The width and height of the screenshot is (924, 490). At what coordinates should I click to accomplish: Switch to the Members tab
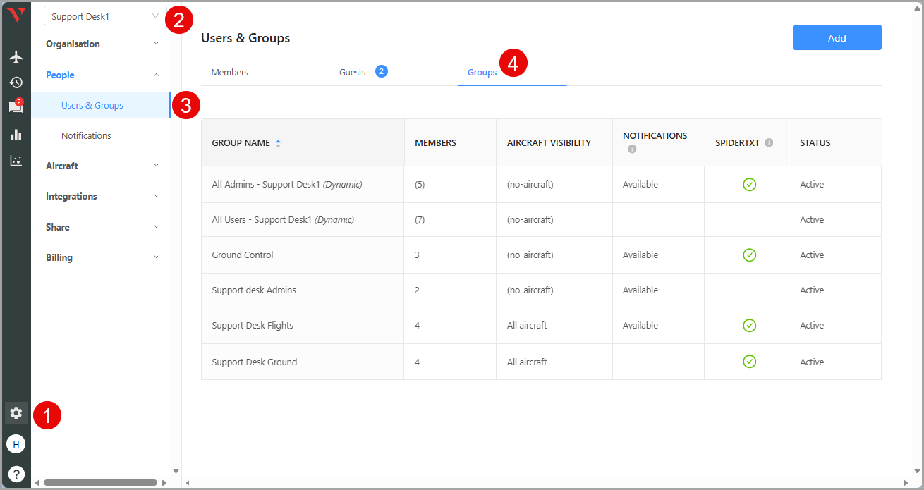(230, 72)
